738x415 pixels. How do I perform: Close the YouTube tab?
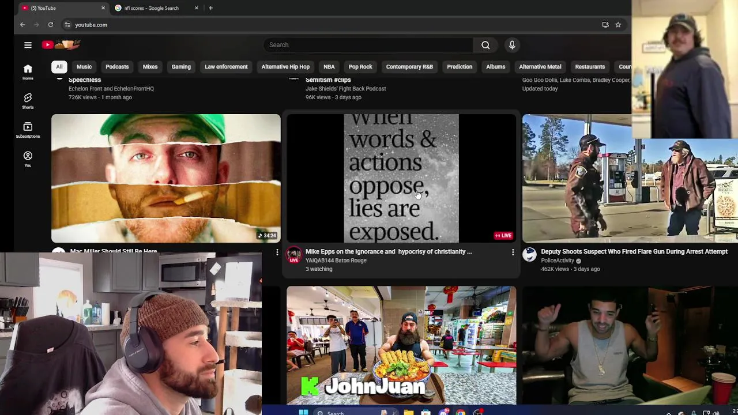103,8
